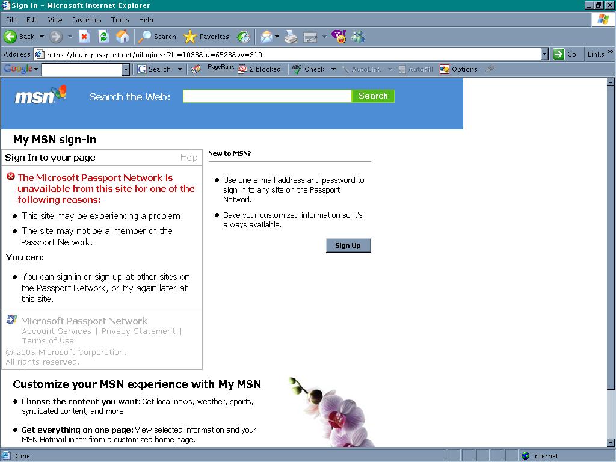Click Google toolbar Search button
The image size is (616, 462).
click(155, 69)
